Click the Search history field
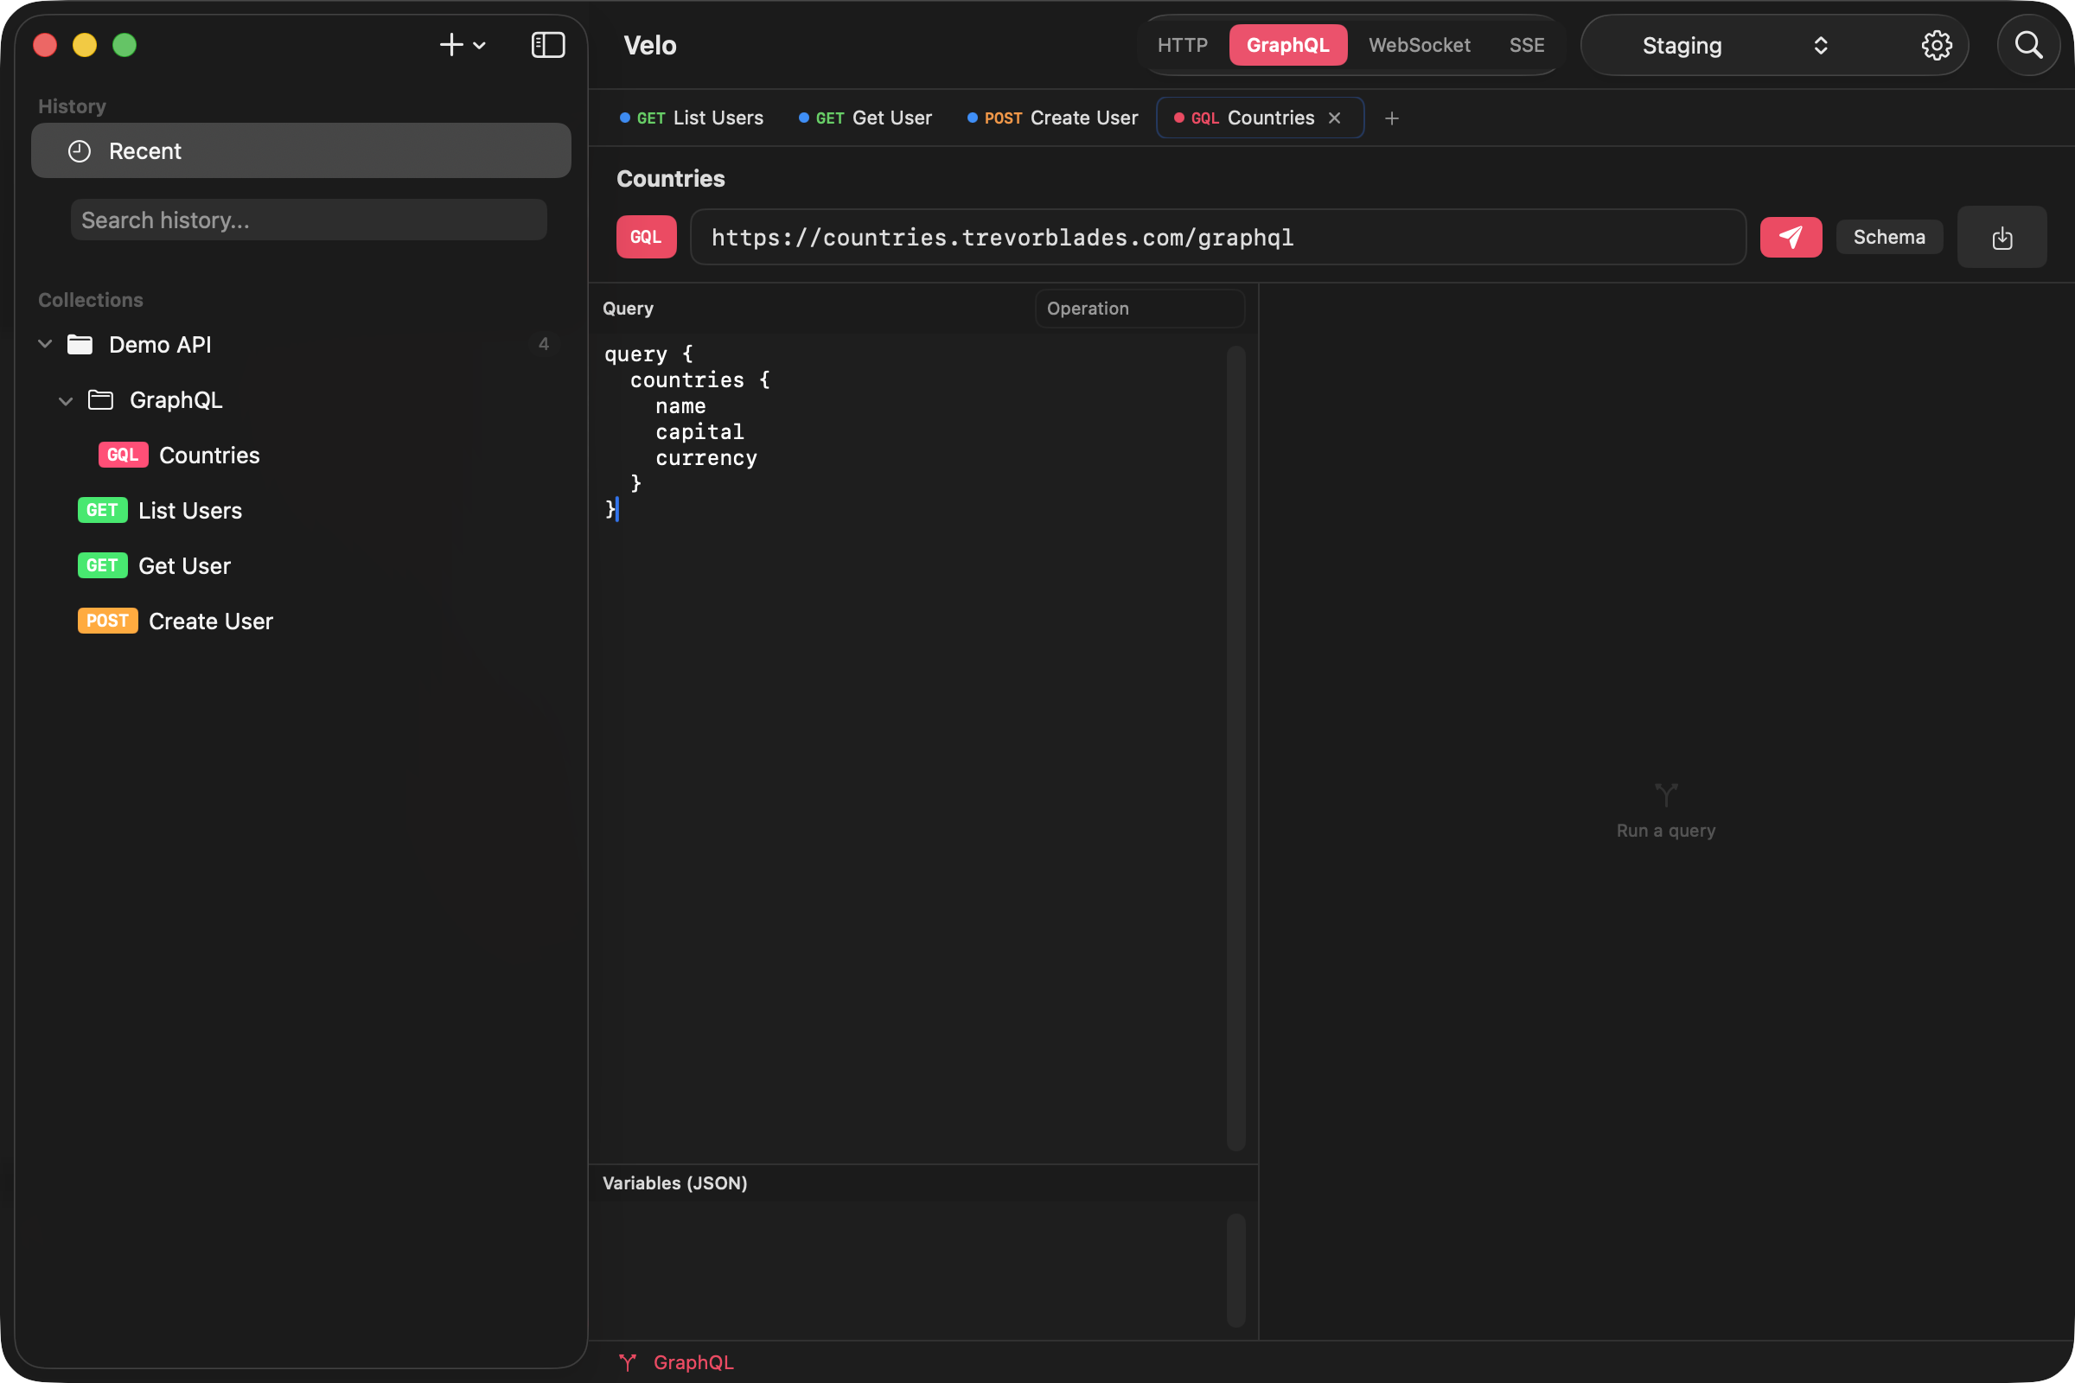 [x=309, y=220]
